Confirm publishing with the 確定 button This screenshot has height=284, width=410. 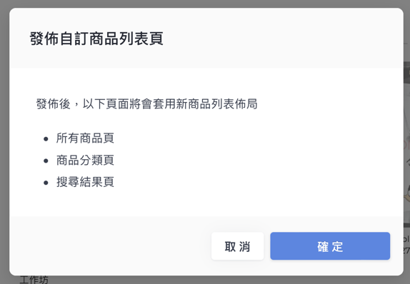pos(330,246)
